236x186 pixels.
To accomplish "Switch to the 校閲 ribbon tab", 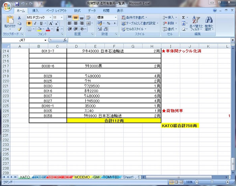I will click(106, 10).
